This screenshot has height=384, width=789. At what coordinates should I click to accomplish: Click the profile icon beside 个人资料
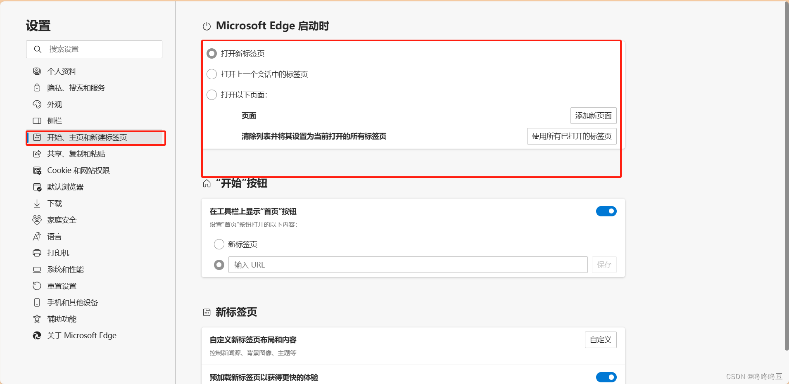click(x=37, y=71)
